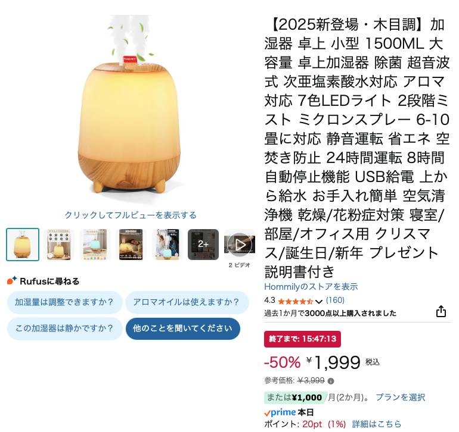The height and width of the screenshot is (432, 459).
Task: Ask Rufus 加湿量は調整できますか？
Action: tap(64, 302)
